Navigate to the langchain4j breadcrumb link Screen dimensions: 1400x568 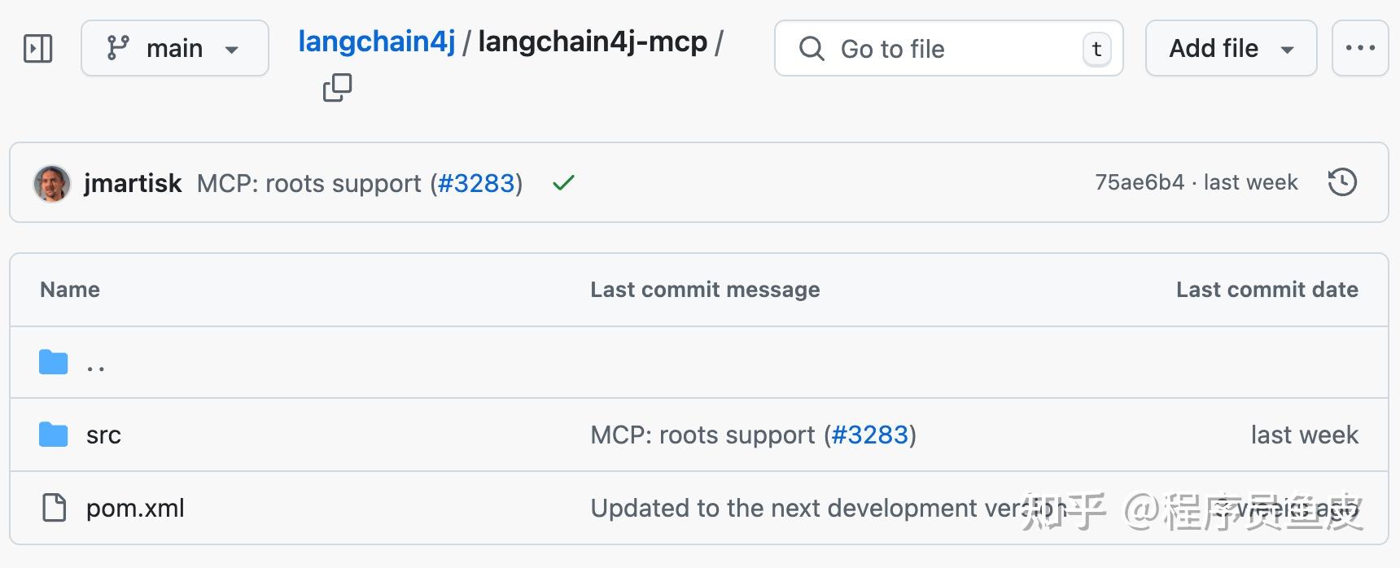pos(375,41)
